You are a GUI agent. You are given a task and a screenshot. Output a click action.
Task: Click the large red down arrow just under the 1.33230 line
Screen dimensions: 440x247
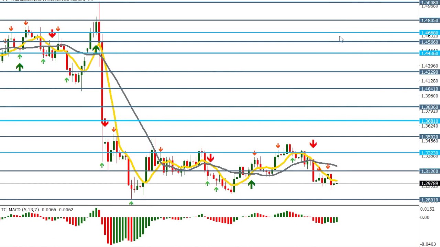(210, 158)
